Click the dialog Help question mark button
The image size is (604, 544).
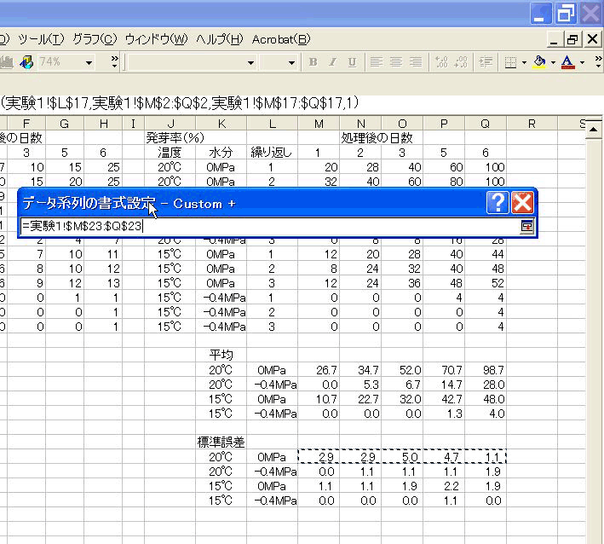pos(498,202)
